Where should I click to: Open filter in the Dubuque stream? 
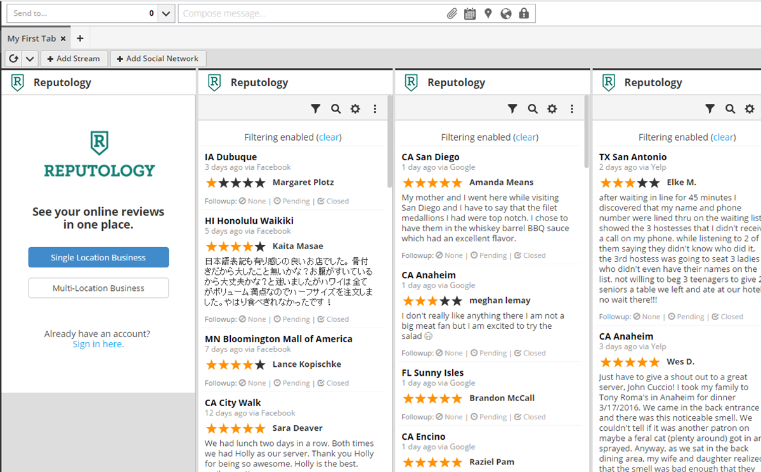(316, 109)
